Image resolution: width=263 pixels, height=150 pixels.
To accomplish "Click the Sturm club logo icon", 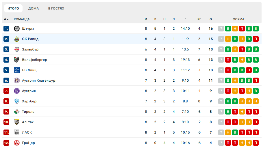I will pos(16,29).
